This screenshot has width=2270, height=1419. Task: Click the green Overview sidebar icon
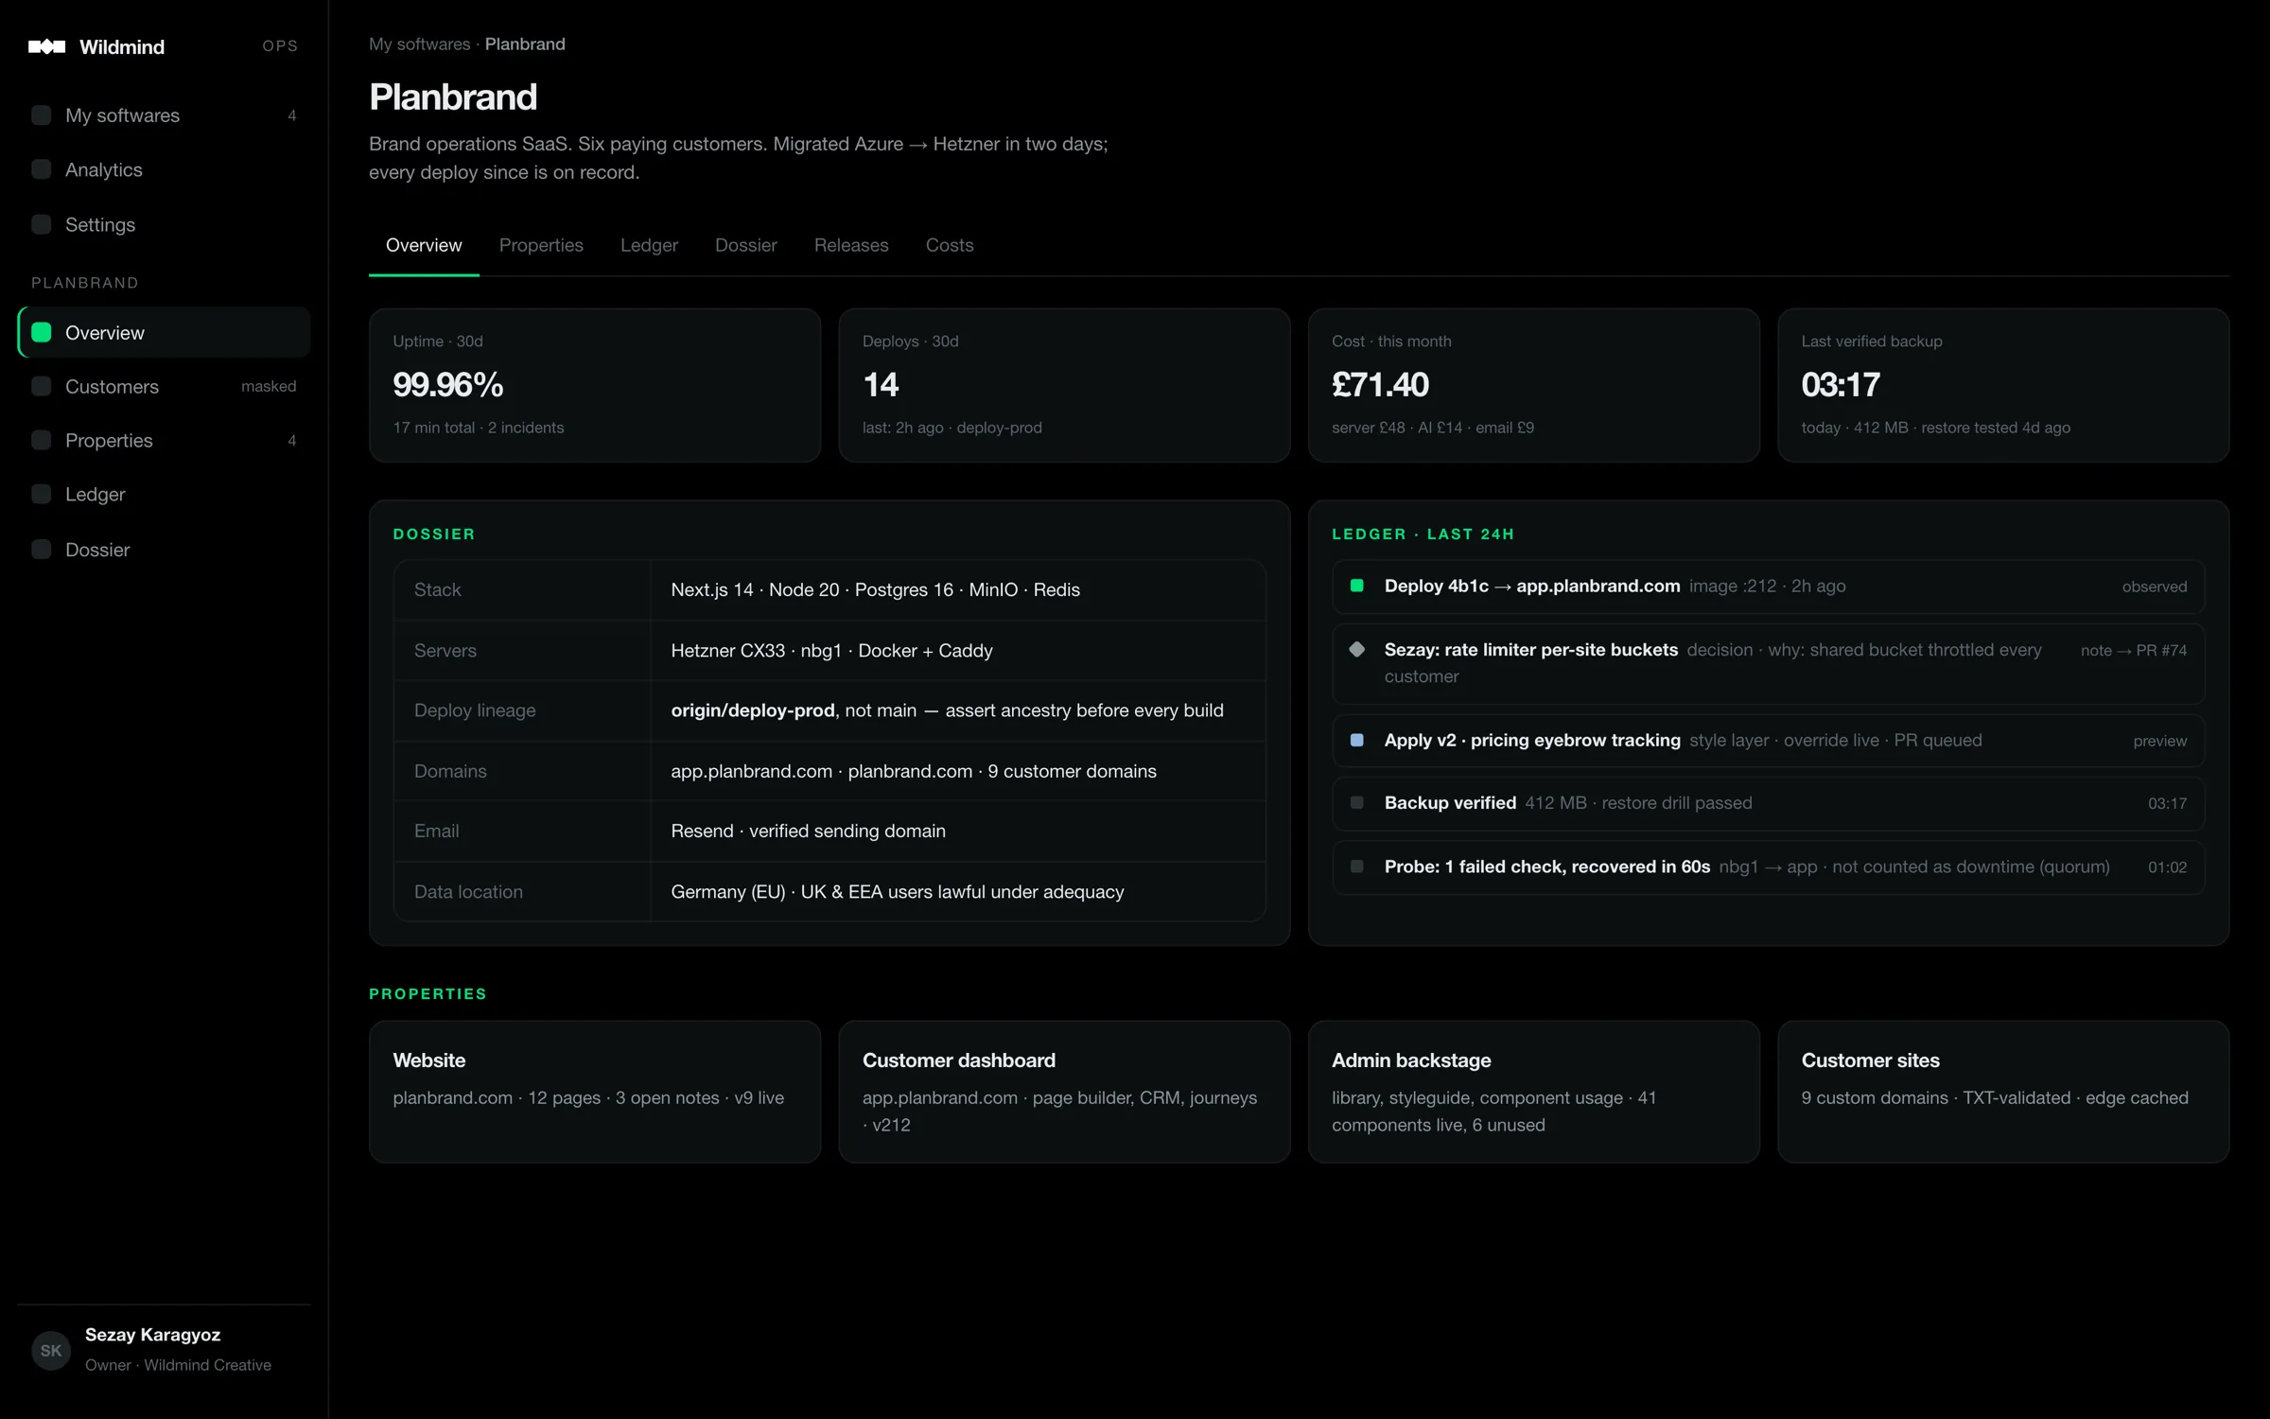[42, 332]
